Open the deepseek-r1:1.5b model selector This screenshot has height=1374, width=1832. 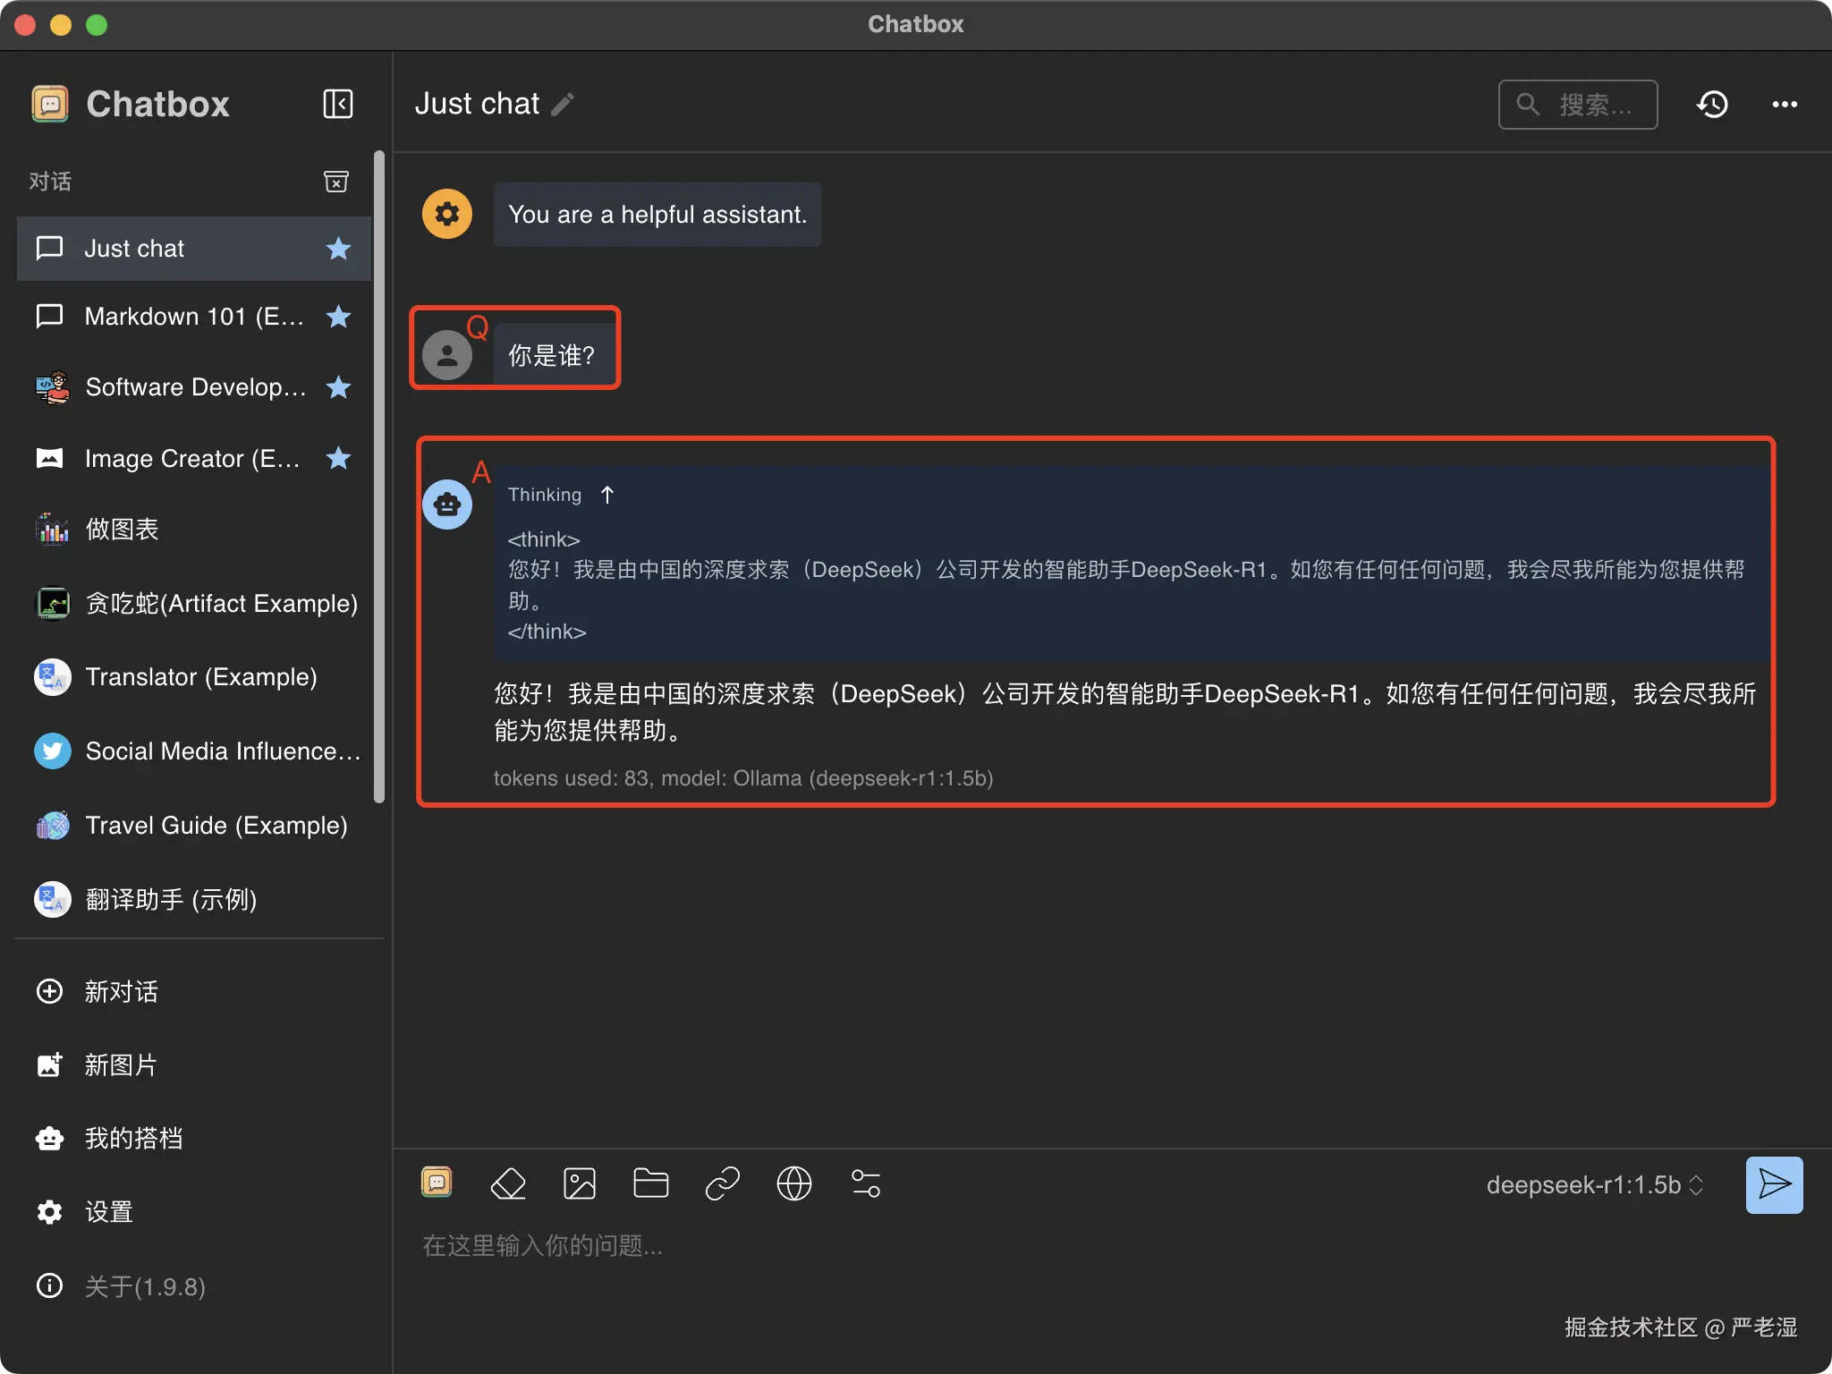click(x=1594, y=1185)
